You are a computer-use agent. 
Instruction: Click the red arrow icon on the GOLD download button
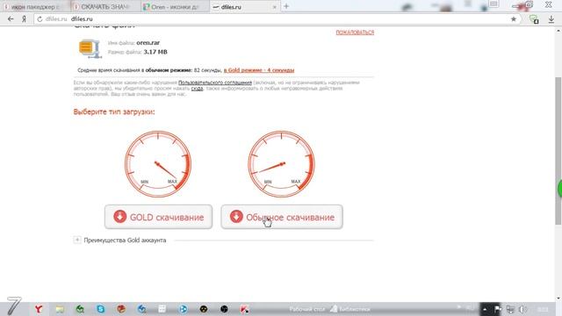[120, 217]
